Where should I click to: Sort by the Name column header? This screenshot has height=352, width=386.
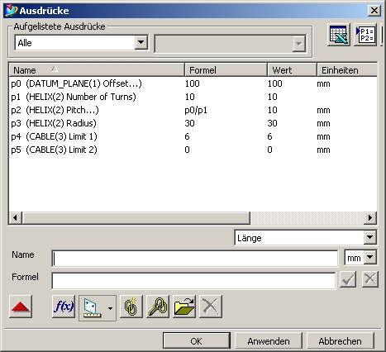click(97, 70)
